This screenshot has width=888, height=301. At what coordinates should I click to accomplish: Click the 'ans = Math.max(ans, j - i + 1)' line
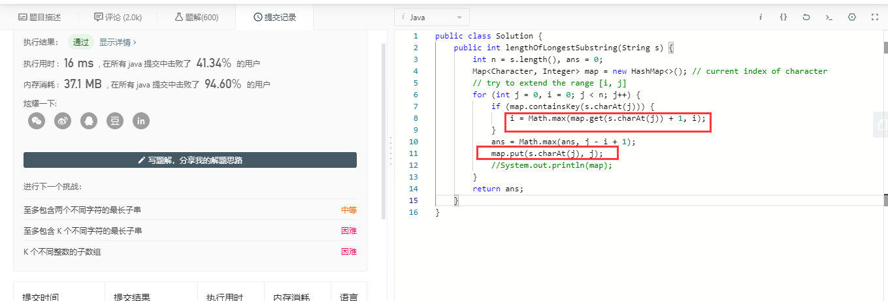pos(563,142)
